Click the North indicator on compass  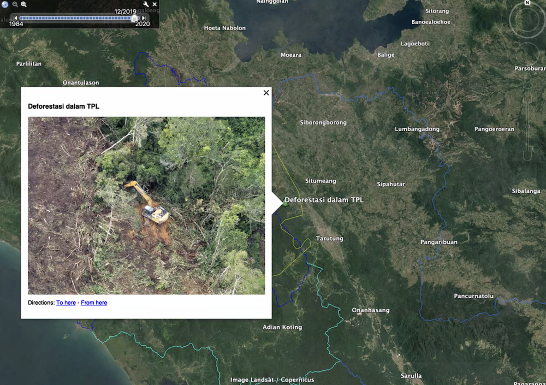pos(527,3)
